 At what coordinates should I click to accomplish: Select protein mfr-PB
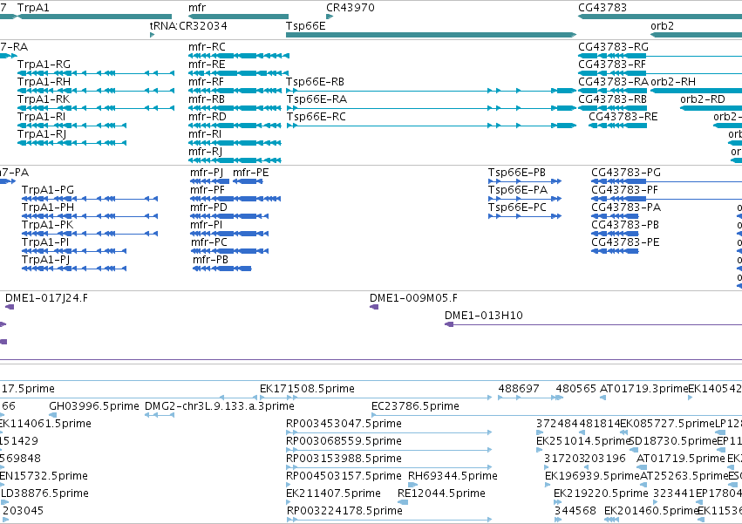211,260
